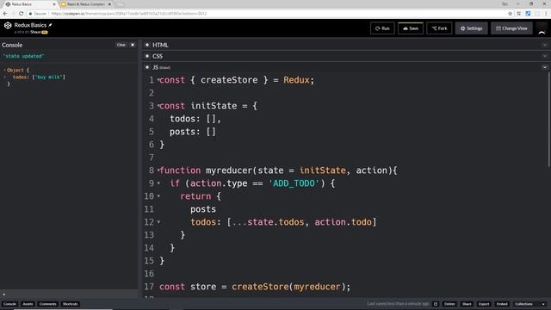Screen dimensions: 551x310
Task: Open the Change View menu
Action: 511,28
